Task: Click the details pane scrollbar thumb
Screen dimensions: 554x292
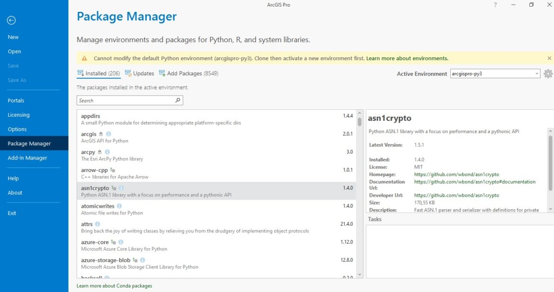Action: [x=550, y=163]
